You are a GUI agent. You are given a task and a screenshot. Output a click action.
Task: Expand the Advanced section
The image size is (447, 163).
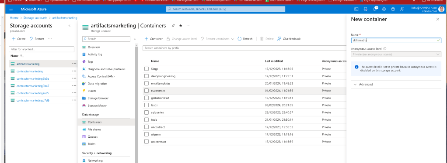coord(363,85)
